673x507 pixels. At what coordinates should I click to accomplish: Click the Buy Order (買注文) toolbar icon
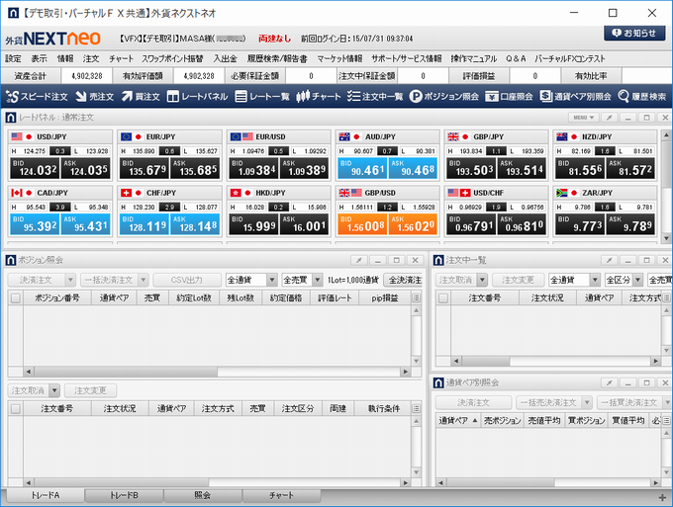tap(141, 97)
